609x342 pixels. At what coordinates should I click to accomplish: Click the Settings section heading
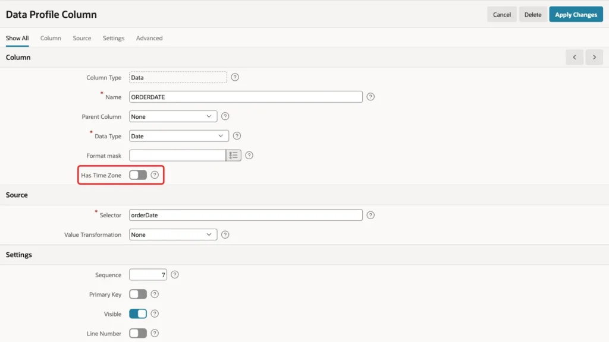point(18,255)
